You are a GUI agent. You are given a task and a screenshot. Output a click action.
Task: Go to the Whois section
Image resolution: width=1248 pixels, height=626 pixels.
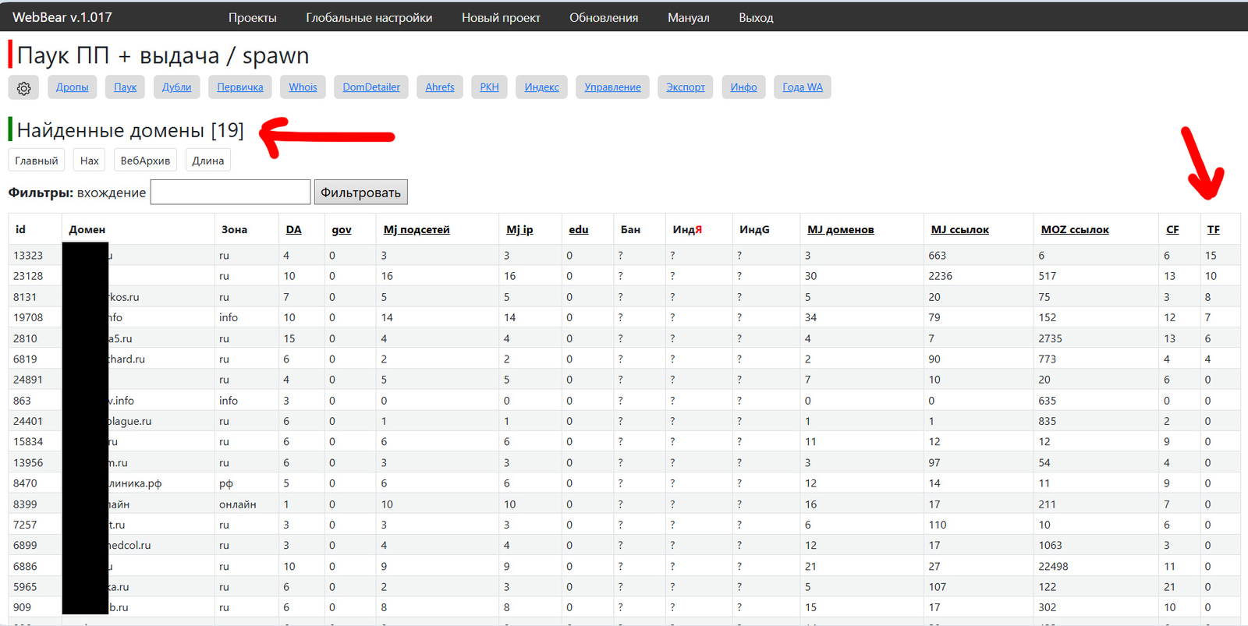303,87
